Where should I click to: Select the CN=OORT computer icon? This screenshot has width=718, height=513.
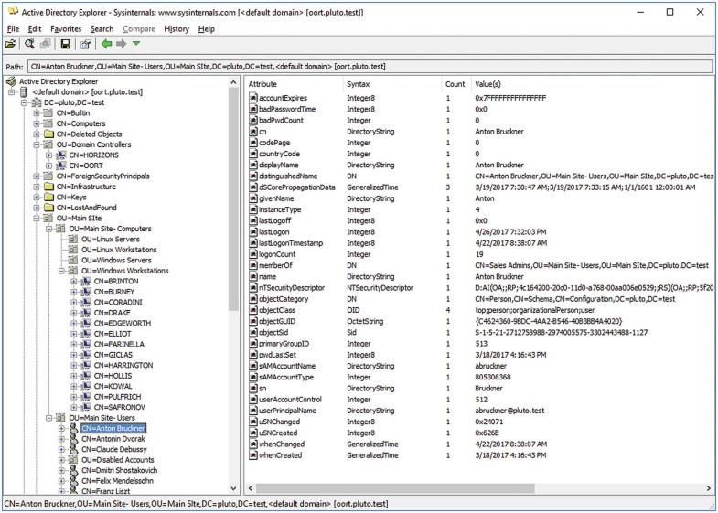[61, 166]
